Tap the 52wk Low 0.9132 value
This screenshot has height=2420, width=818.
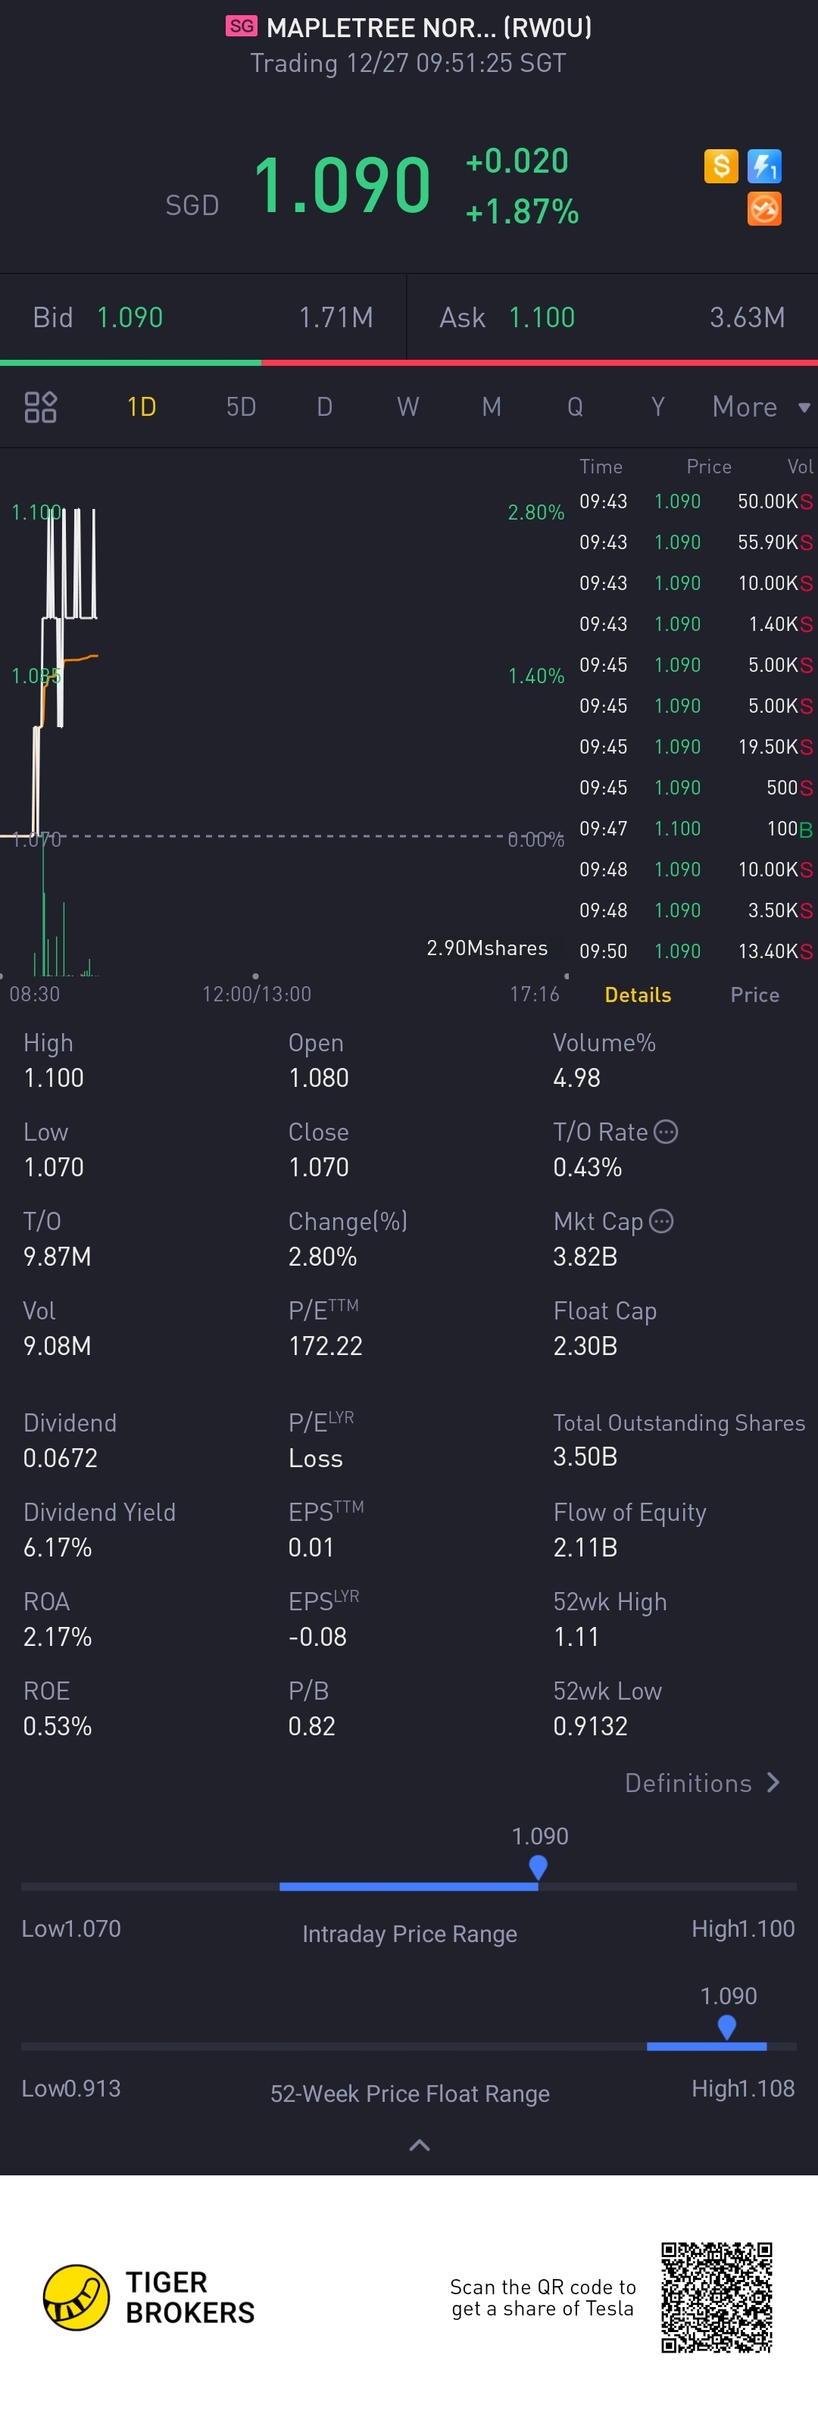[590, 1725]
